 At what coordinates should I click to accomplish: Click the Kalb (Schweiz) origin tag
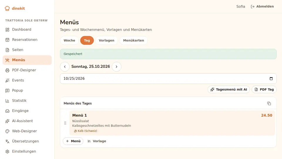[85, 131]
